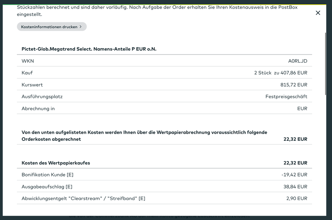This screenshot has width=332, height=220.
Task: Click the Abwicklungsentgelt Clearstream / Streifband row
Action: (x=83, y=198)
